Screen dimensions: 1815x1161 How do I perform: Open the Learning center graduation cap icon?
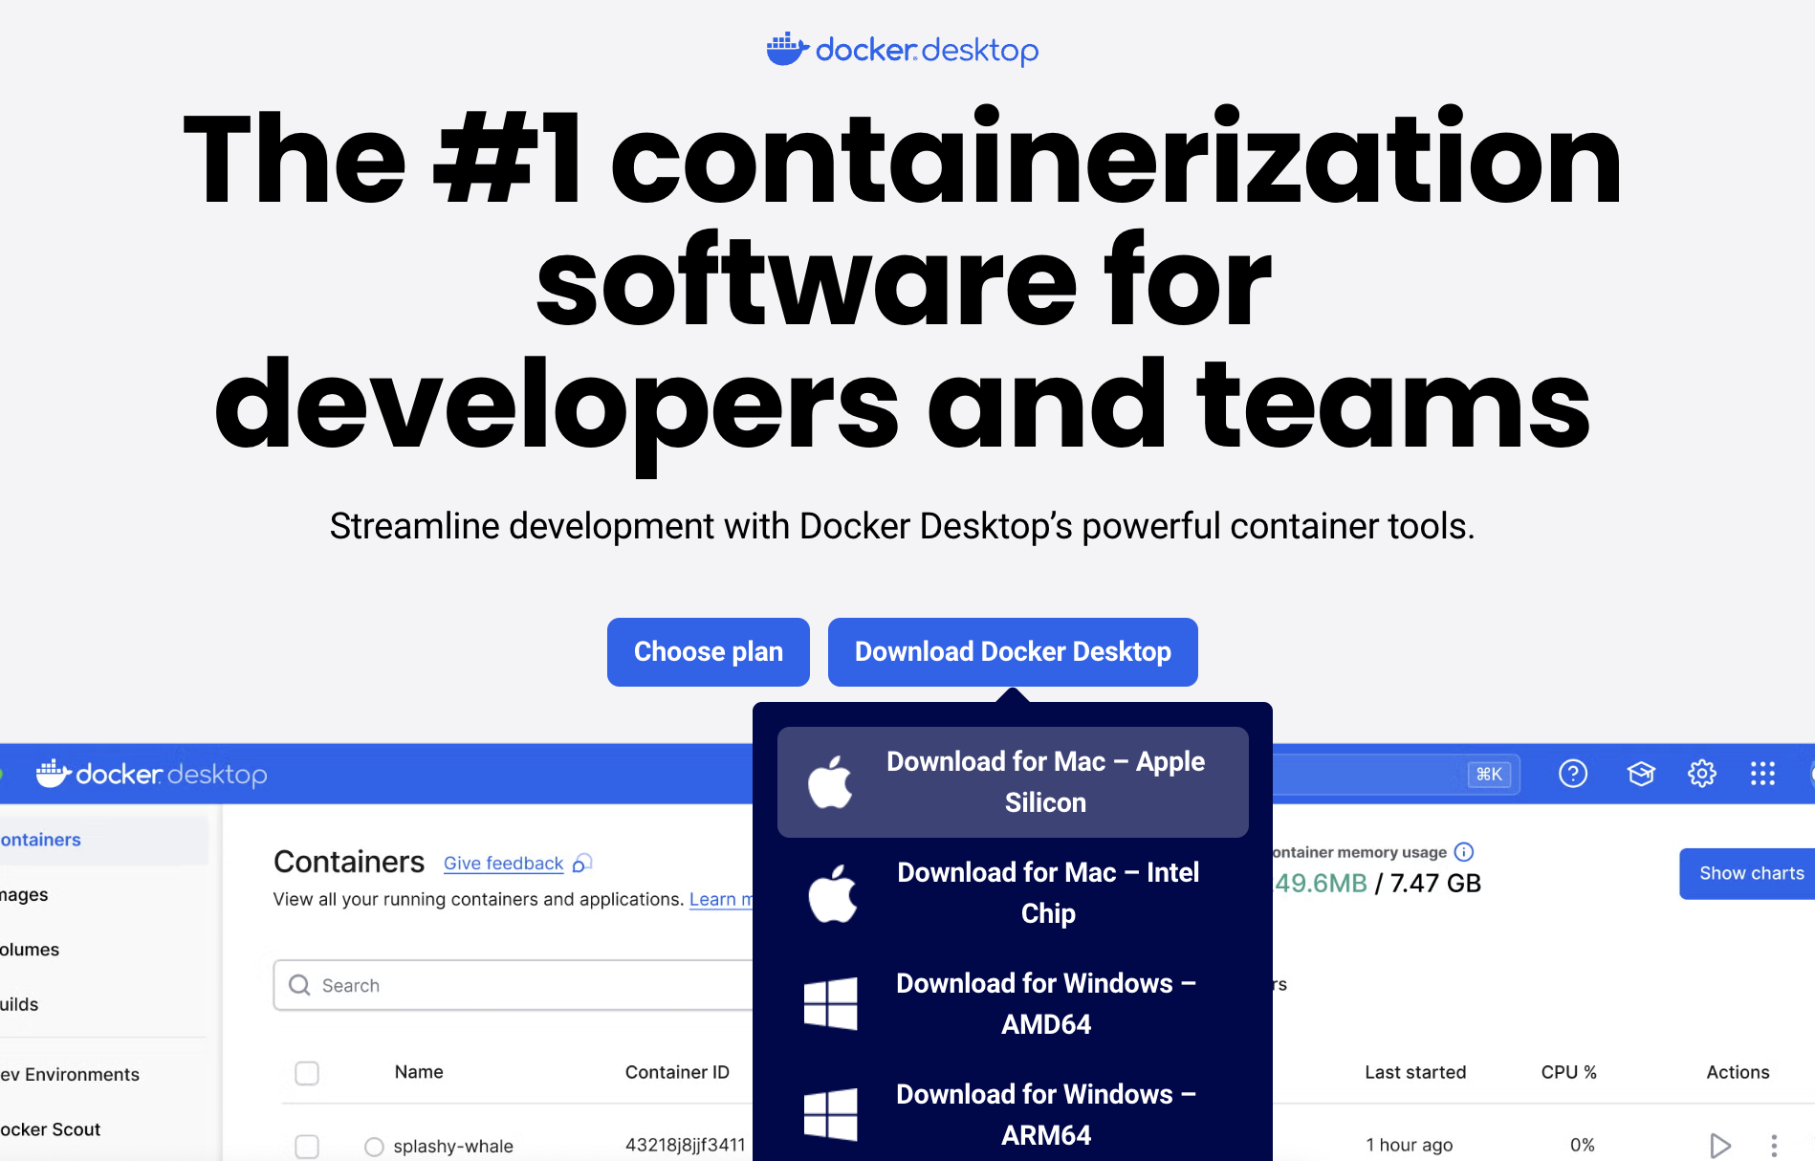point(1641,774)
